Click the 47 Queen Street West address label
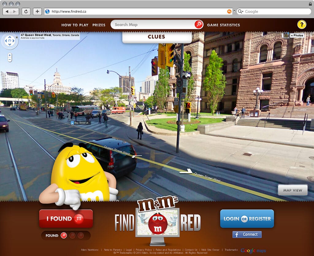 click(50, 36)
